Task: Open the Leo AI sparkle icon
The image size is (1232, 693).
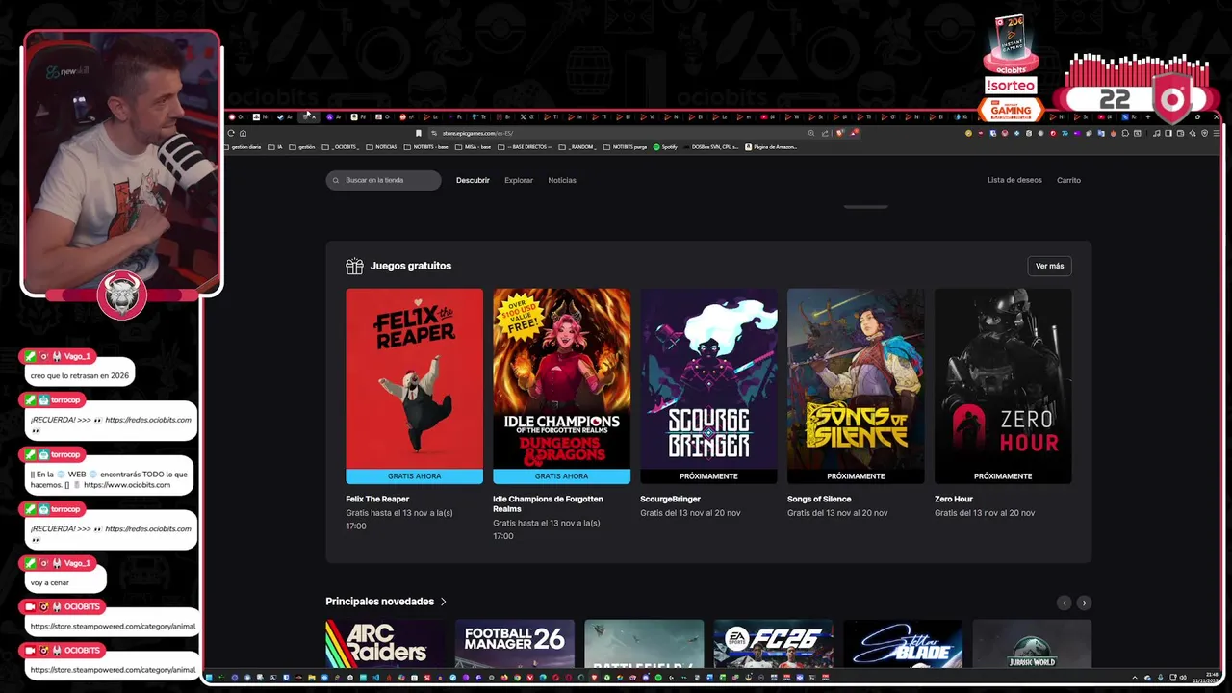Action: pyautogui.click(x=1193, y=133)
